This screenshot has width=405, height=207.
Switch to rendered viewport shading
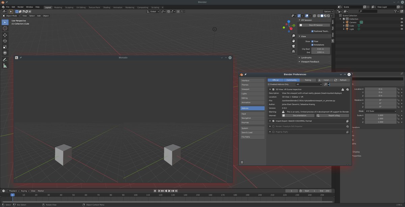pos(329,16)
